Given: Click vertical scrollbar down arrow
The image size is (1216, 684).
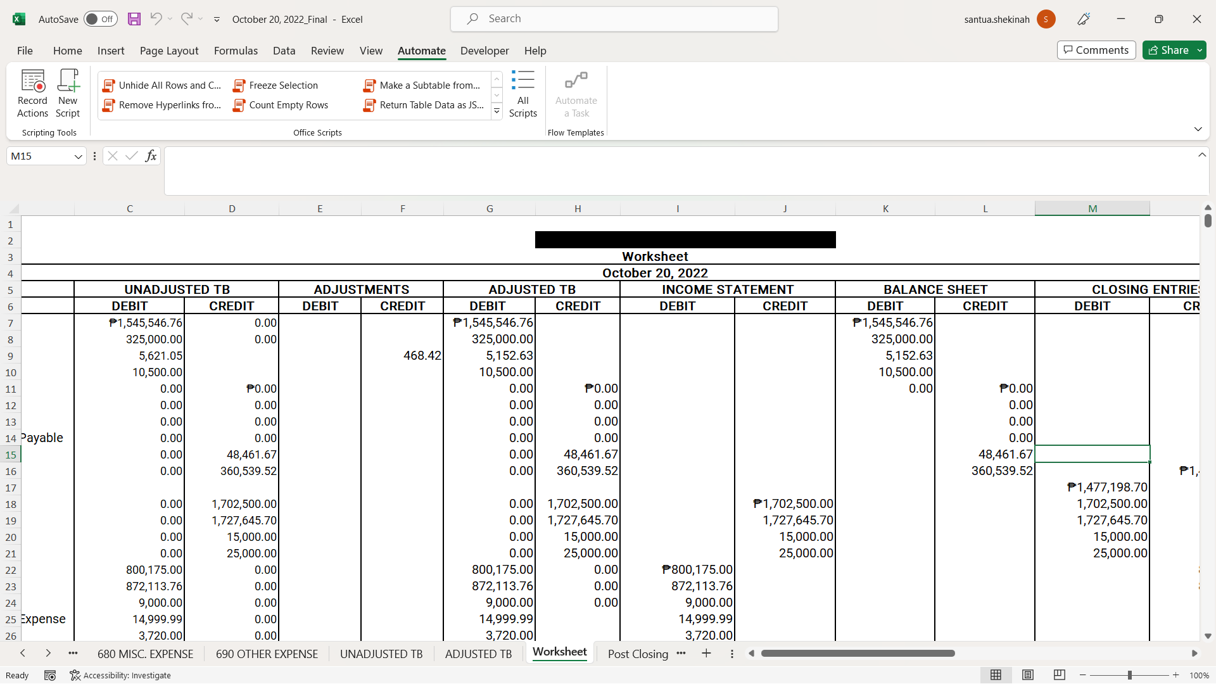Looking at the screenshot, I should [1207, 636].
